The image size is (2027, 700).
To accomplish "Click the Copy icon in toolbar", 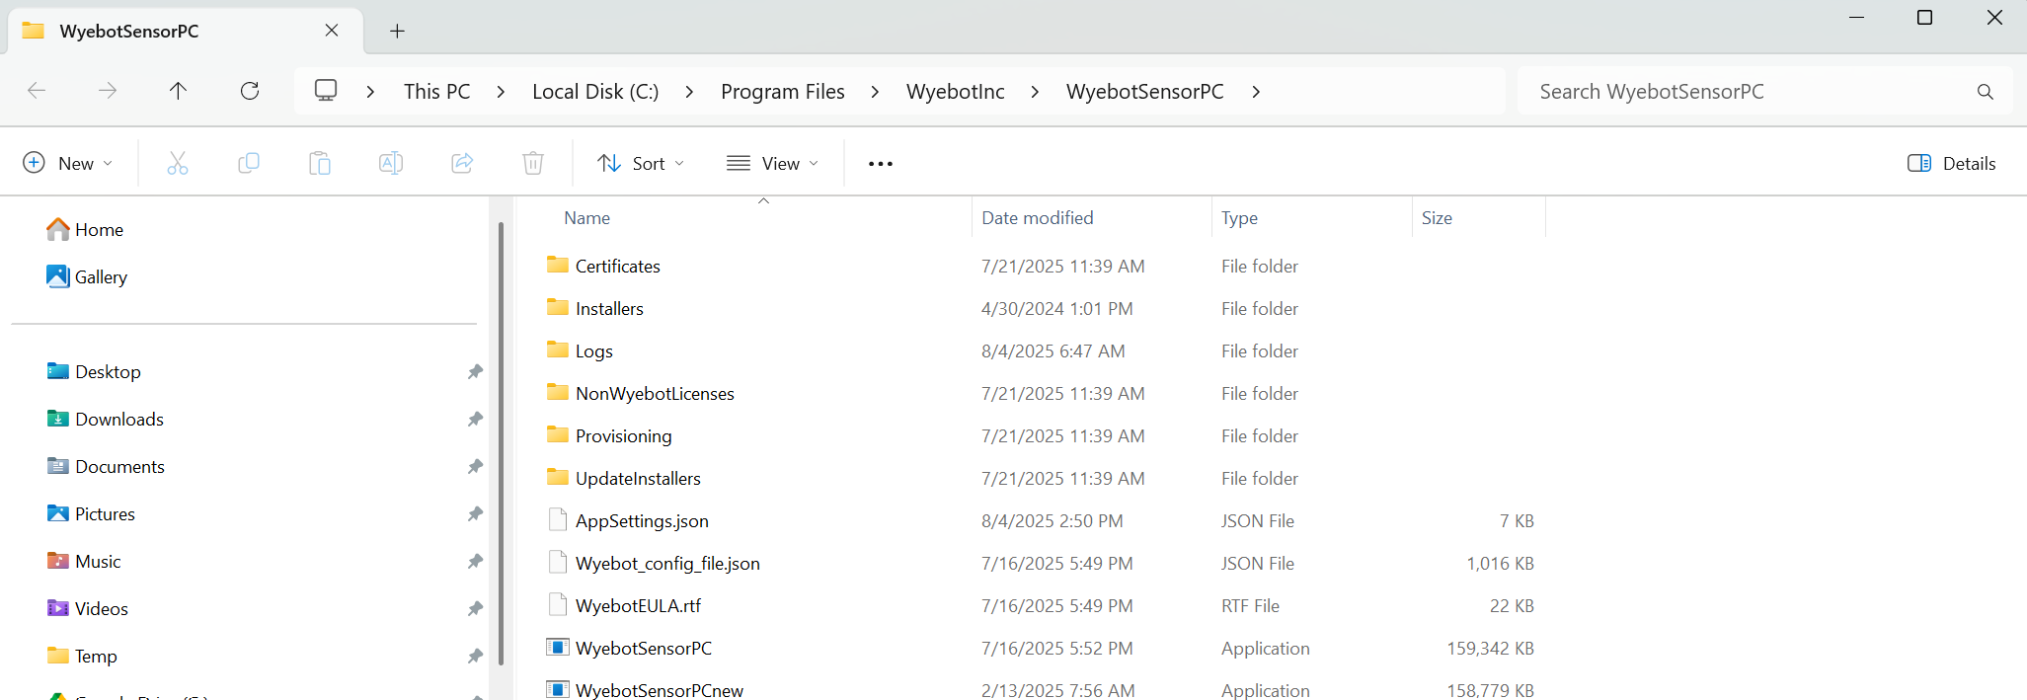I will pyautogui.click(x=249, y=163).
